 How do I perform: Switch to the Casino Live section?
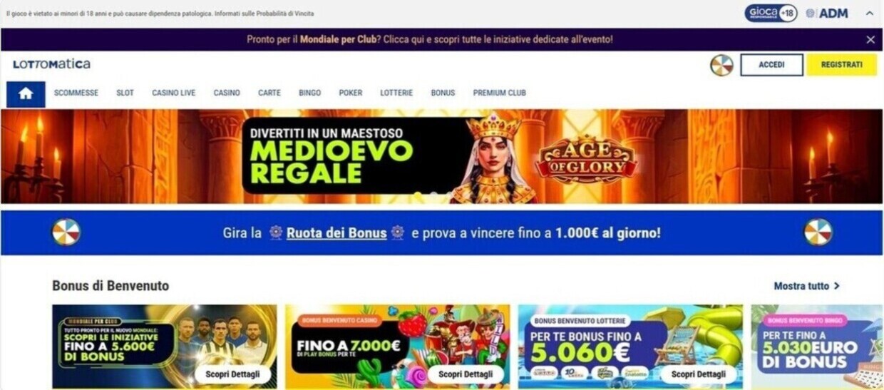(x=173, y=93)
